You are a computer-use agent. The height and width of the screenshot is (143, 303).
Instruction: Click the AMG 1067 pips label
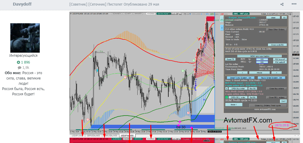(241, 14)
